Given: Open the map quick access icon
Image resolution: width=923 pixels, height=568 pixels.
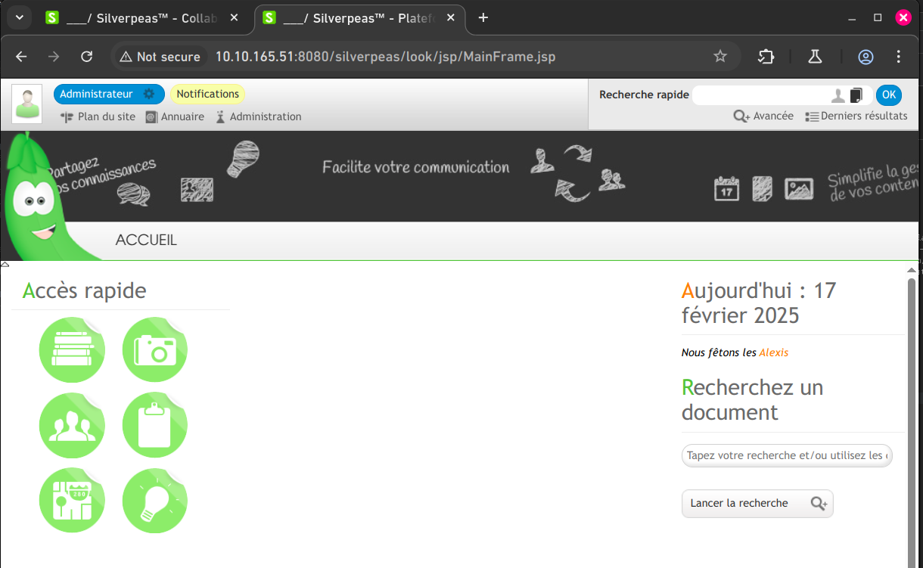Looking at the screenshot, I should pos(72,501).
